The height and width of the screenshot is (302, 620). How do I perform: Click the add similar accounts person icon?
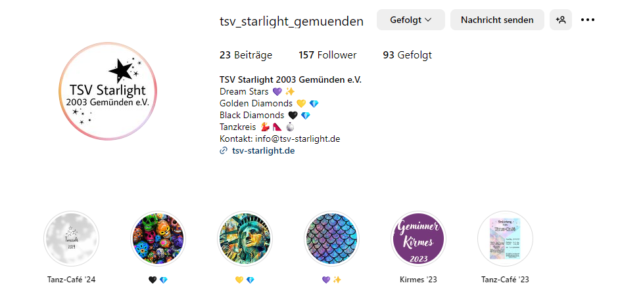point(560,20)
